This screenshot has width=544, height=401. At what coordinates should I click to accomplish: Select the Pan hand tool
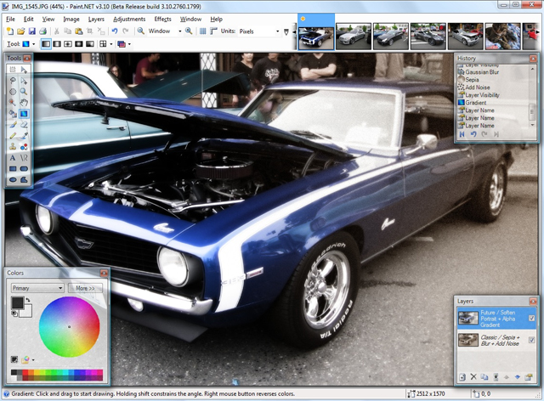coord(24,102)
